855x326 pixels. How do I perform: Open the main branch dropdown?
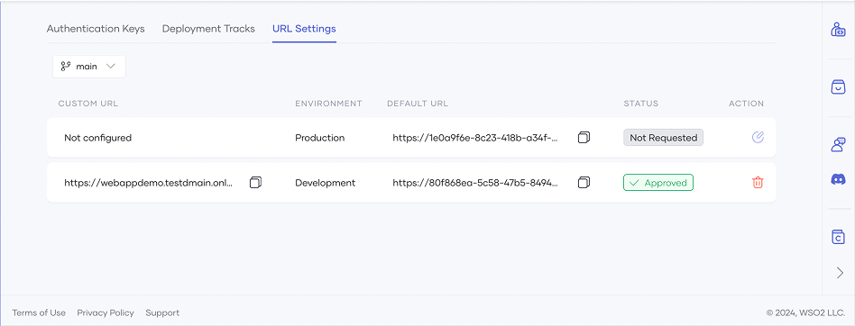[x=89, y=67]
